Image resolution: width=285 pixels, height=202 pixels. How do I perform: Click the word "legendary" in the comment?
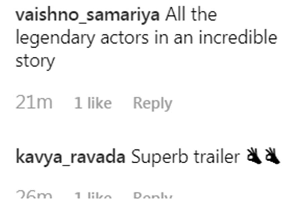(55, 39)
